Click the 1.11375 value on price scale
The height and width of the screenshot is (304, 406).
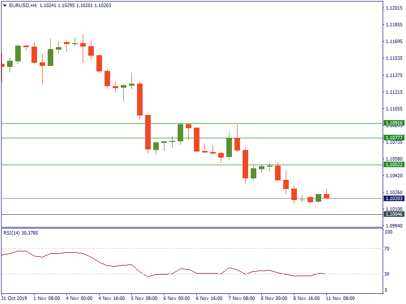[394, 75]
